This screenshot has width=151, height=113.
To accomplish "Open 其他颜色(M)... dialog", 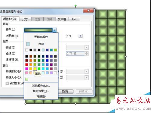I will coord(41,86).
